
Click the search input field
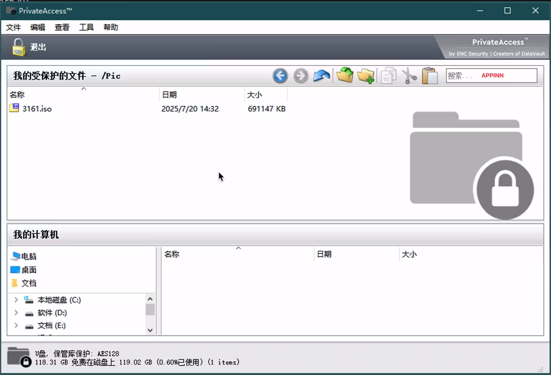(491, 76)
